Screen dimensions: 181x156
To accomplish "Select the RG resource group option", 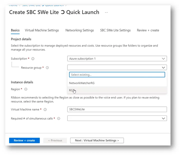I will tap(71, 90).
